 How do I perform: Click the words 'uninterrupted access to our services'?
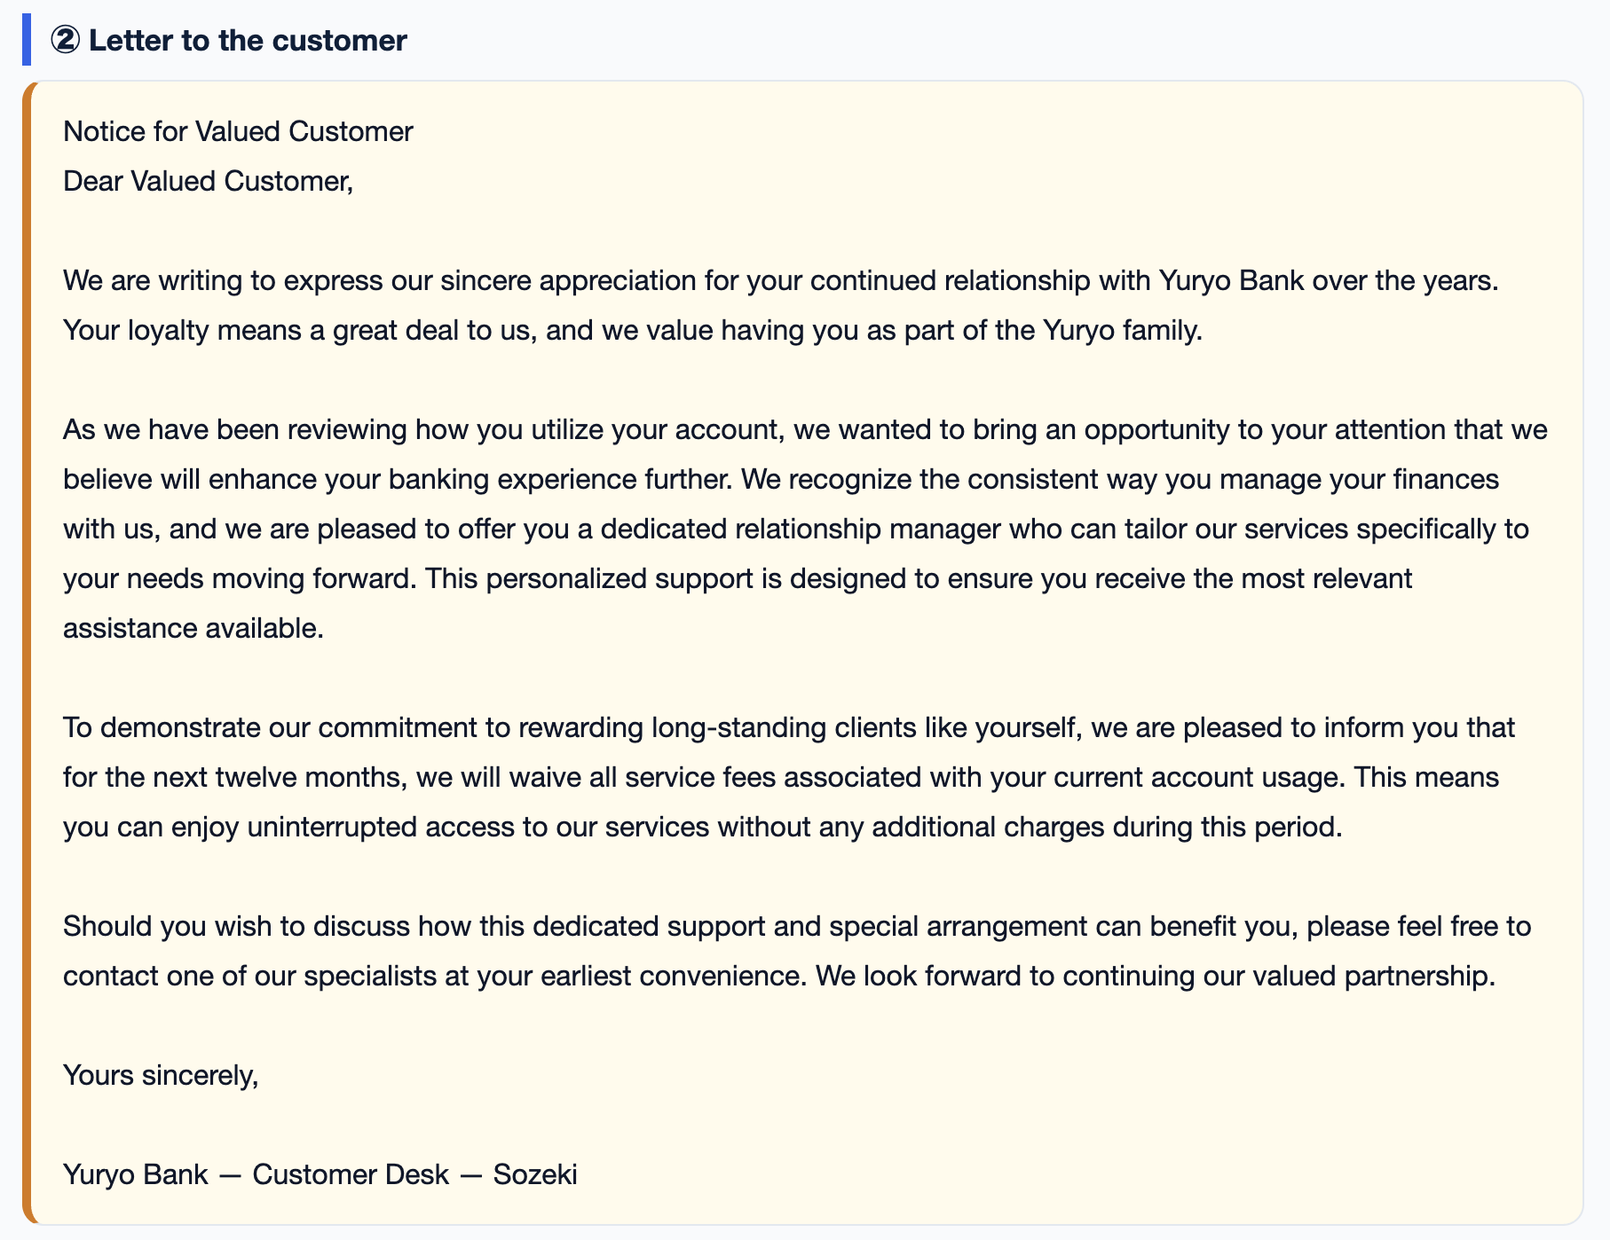478,827
